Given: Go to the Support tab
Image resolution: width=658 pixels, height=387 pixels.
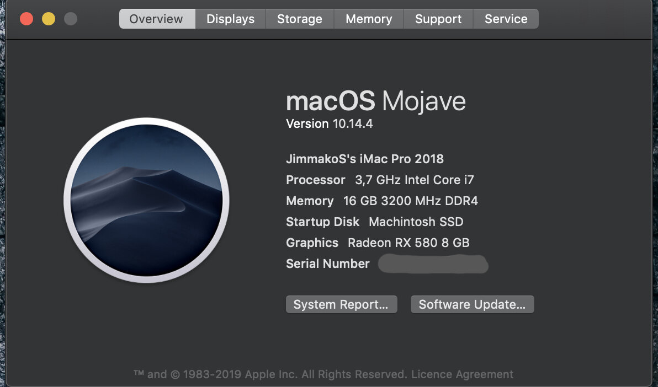Looking at the screenshot, I should coord(438,19).
